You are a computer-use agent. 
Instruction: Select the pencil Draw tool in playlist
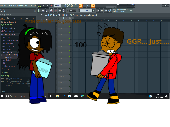click(46, 15)
